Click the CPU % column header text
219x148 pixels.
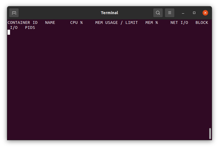tap(76, 22)
